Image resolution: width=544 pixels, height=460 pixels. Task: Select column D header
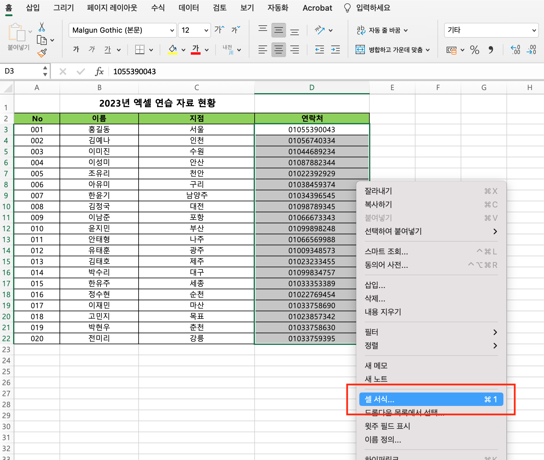click(312, 88)
